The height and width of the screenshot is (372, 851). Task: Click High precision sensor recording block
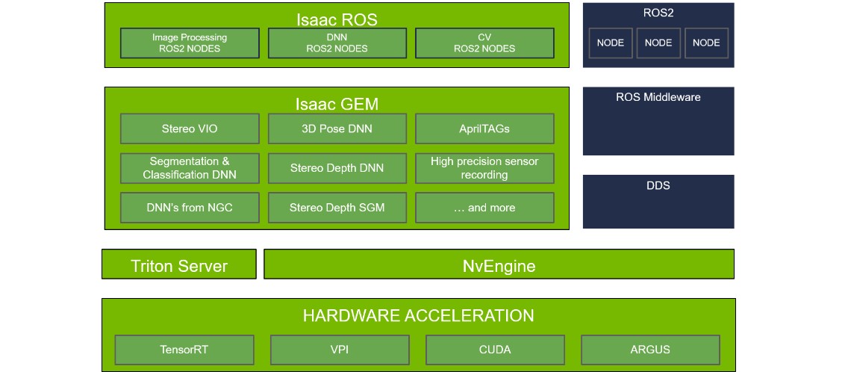(484, 168)
